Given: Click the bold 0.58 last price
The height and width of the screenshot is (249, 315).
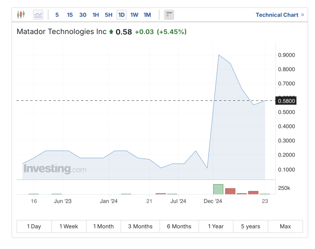Looking at the screenshot, I should point(124,32).
